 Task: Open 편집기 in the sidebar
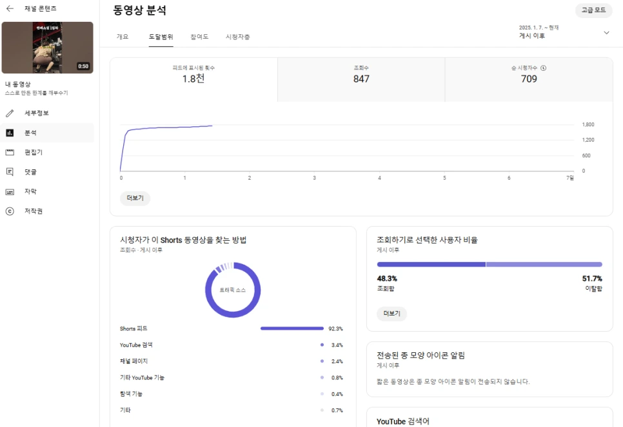(x=47, y=152)
